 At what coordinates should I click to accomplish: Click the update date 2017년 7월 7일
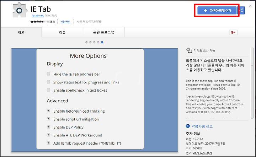click(x=215, y=144)
